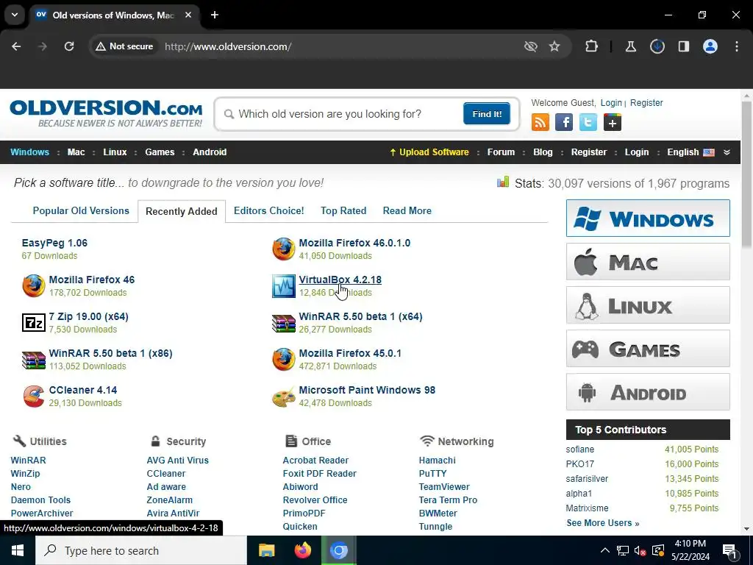Click the large Linux platform button

648,305
